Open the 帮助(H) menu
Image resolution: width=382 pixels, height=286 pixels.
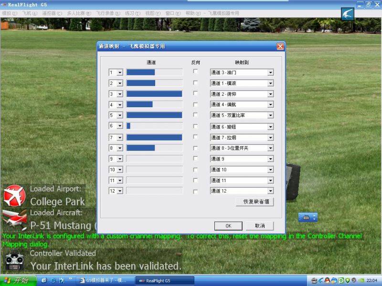[x=193, y=13]
